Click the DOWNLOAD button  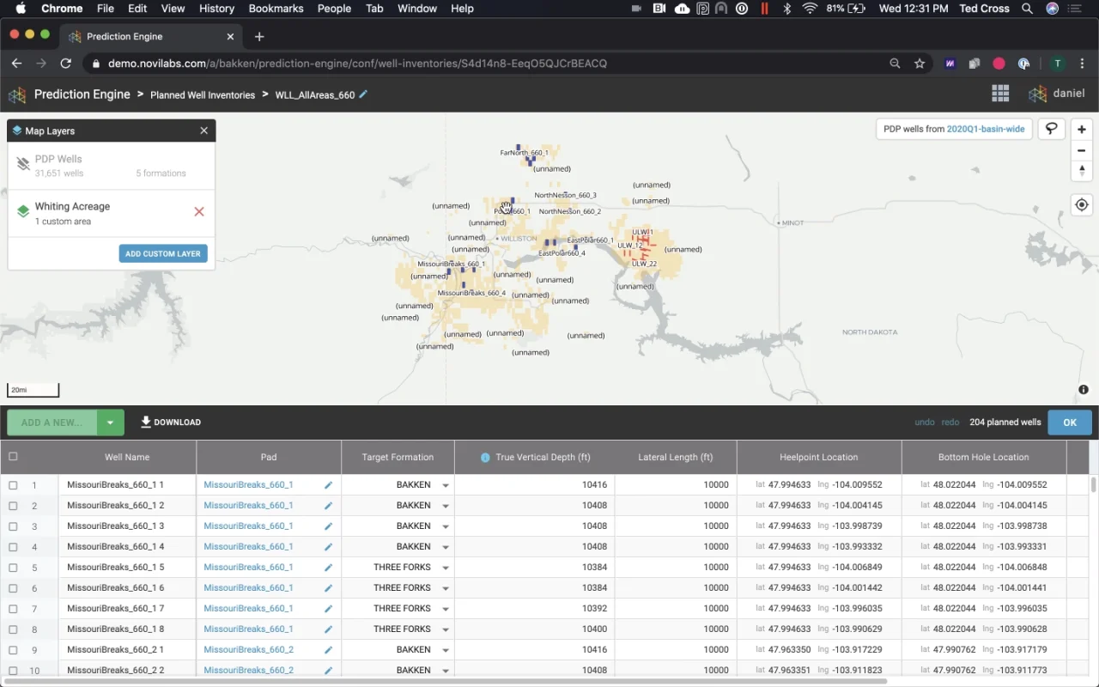(171, 423)
